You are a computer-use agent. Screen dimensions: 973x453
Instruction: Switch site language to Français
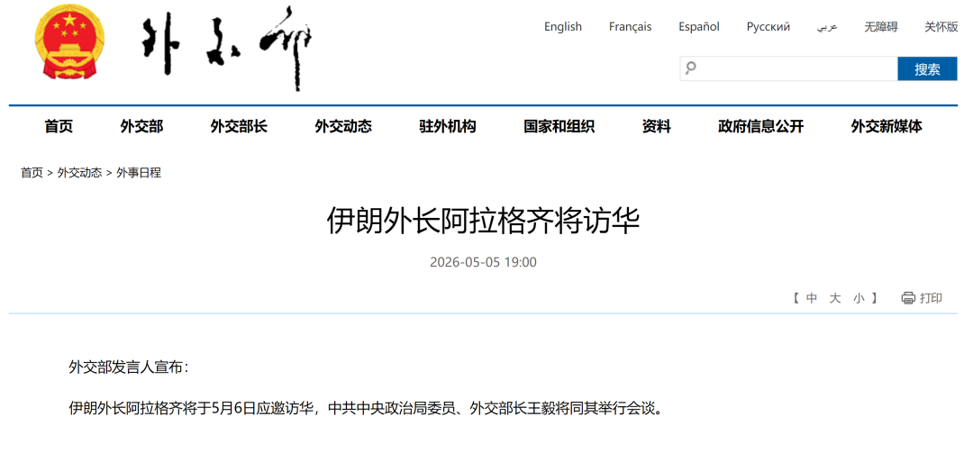click(630, 27)
